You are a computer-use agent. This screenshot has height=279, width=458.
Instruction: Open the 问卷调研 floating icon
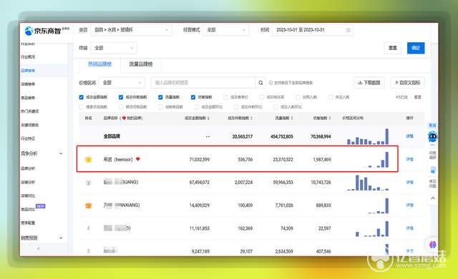(432, 155)
